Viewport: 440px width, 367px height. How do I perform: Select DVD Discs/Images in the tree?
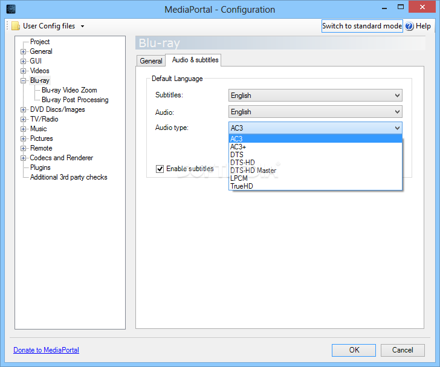point(57,109)
